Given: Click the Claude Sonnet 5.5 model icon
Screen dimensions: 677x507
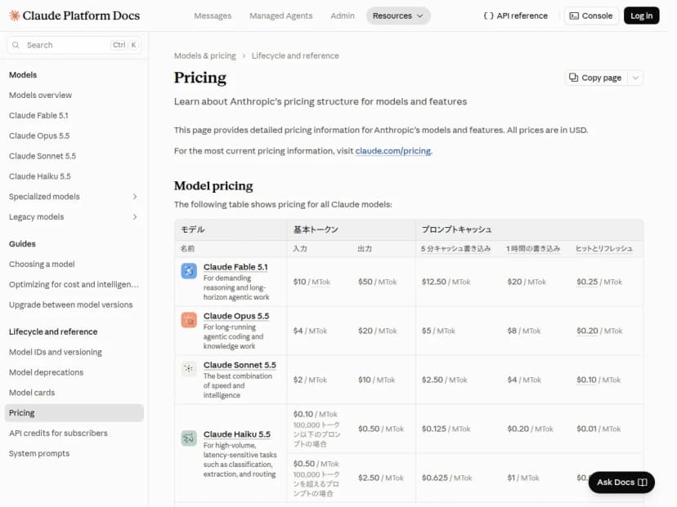Looking at the screenshot, I should click(189, 368).
